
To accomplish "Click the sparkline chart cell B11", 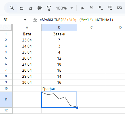I will click(59, 100).
